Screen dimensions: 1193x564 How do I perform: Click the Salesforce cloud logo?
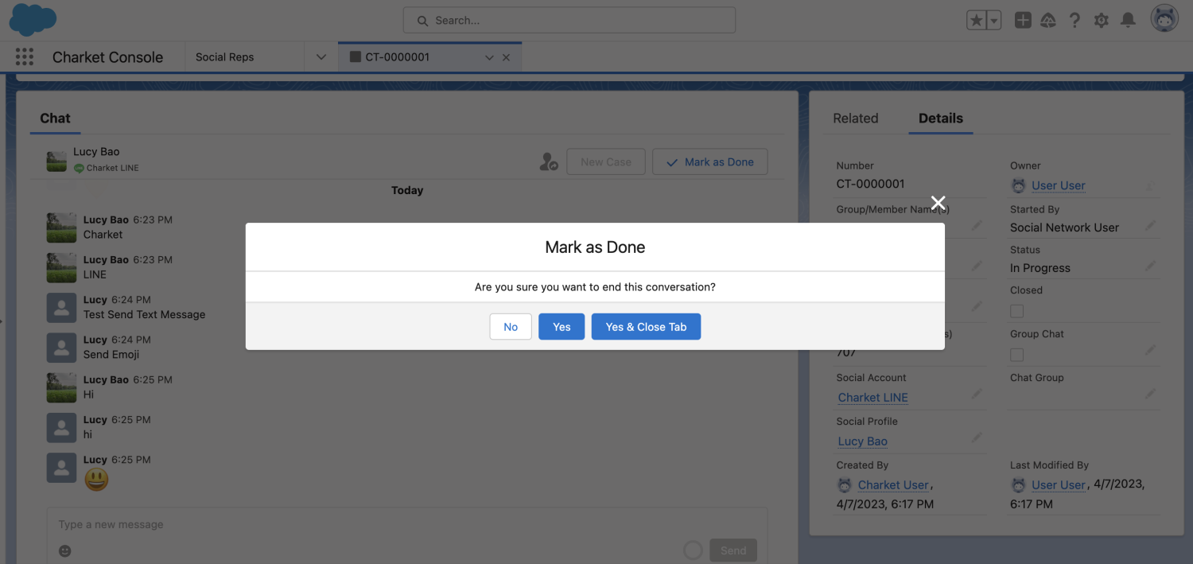33,20
